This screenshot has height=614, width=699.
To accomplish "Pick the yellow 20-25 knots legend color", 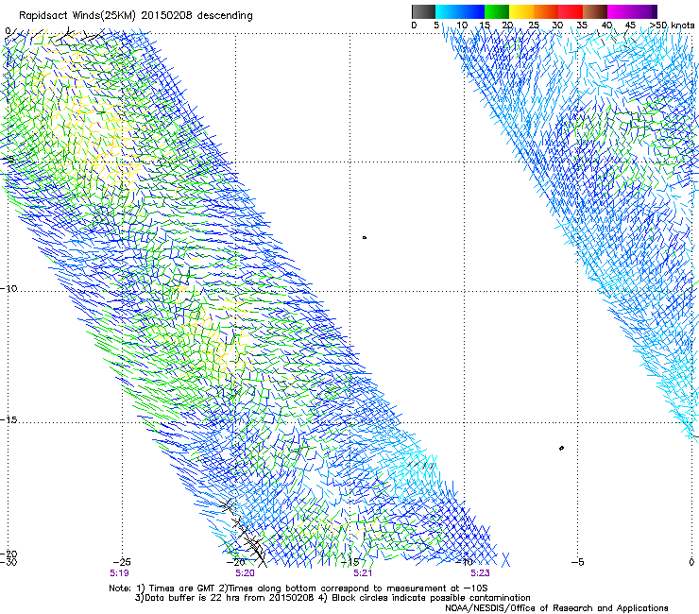I will click(521, 11).
